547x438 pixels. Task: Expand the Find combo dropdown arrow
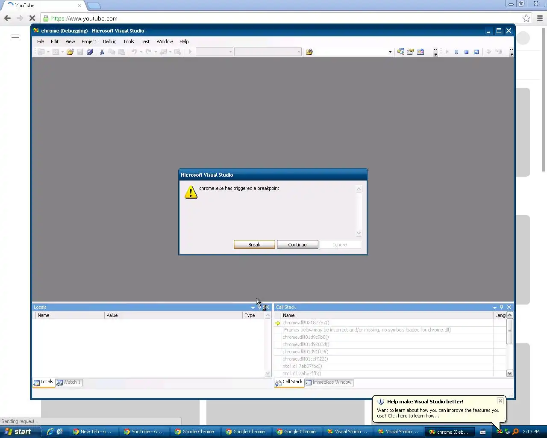pos(390,52)
